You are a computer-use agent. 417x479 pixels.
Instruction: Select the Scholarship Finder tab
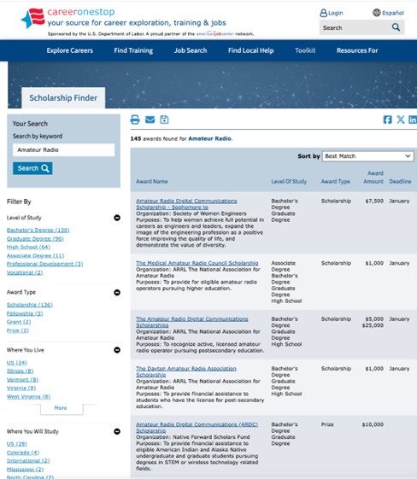point(63,97)
